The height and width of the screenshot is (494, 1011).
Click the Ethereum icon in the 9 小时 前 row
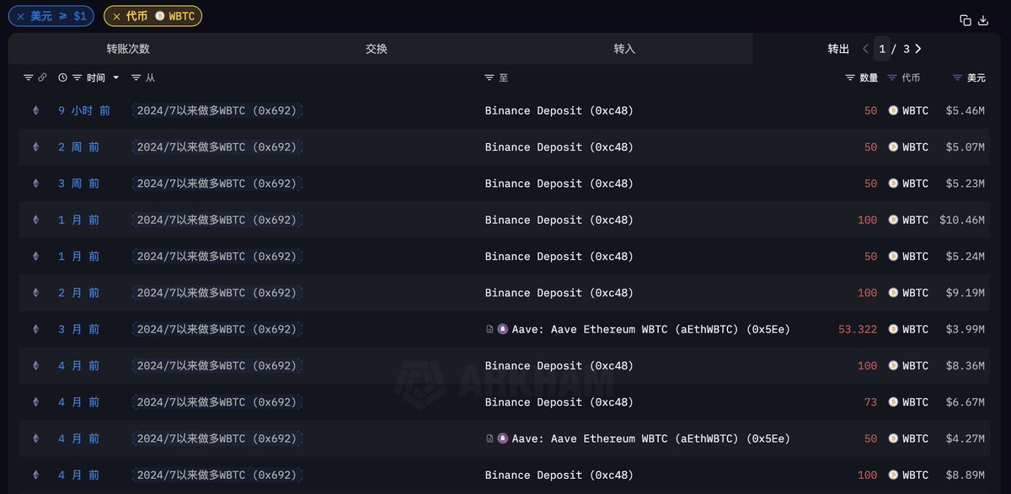pyautogui.click(x=35, y=110)
